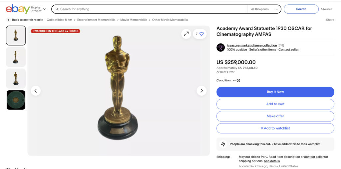Select the Collectibles & Art breadcrumb
The image size is (341, 169).
pyautogui.click(x=60, y=20)
